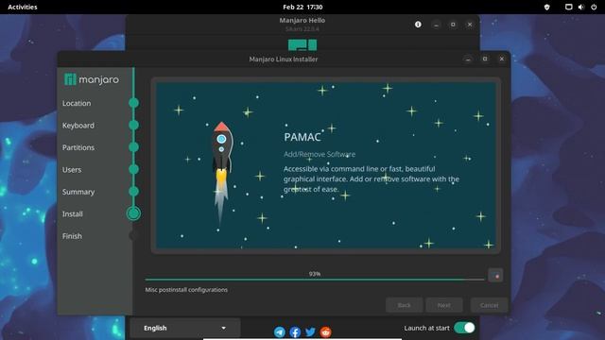The height and width of the screenshot is (340, 605).
Task: Open the Facebook link icon
Action: pyautogui.click(x=295, y=331)
